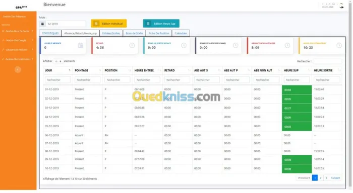Click the Rechercher search field above table

(327, 61)
